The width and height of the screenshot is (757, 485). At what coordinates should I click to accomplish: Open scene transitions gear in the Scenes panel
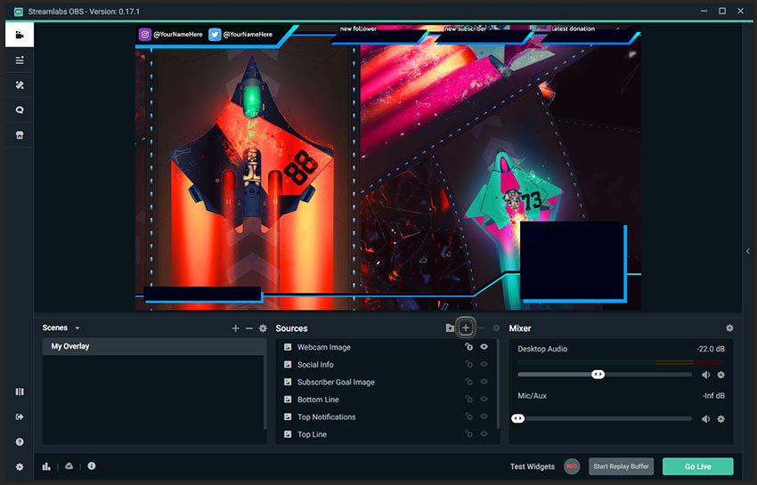pyautogui.click(x=263, y=328)
